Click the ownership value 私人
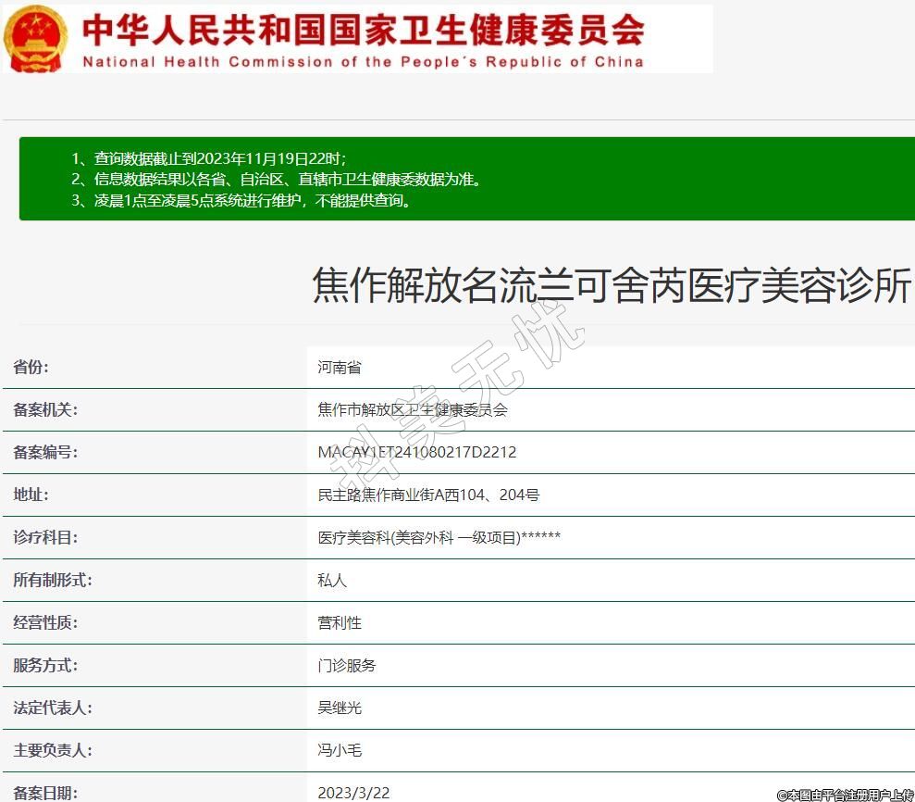 [332, 581]
